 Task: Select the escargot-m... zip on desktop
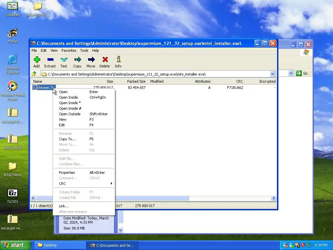tap(13, 116)
